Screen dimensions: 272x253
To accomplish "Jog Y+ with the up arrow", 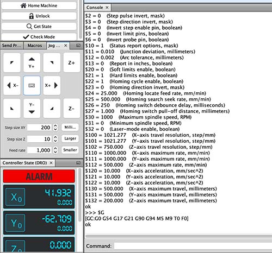I will (x=32, y=62).
